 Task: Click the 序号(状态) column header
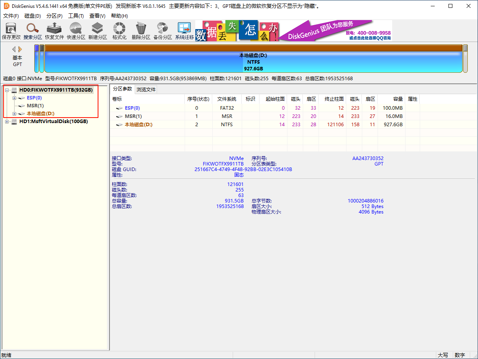(x=198, y=99)
